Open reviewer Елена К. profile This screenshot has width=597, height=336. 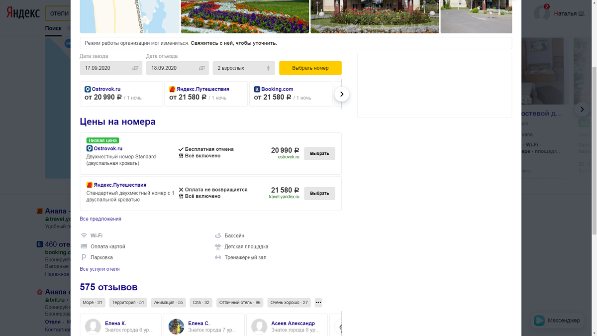(x=115, y=324)
